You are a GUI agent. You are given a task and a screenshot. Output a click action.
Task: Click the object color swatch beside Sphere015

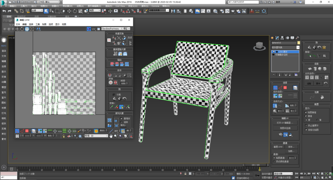click(x=299, y=42)
